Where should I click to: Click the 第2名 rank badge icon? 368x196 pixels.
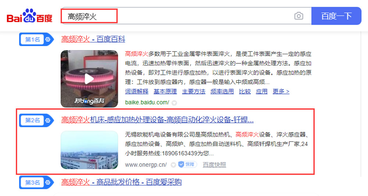coord(36,120)
